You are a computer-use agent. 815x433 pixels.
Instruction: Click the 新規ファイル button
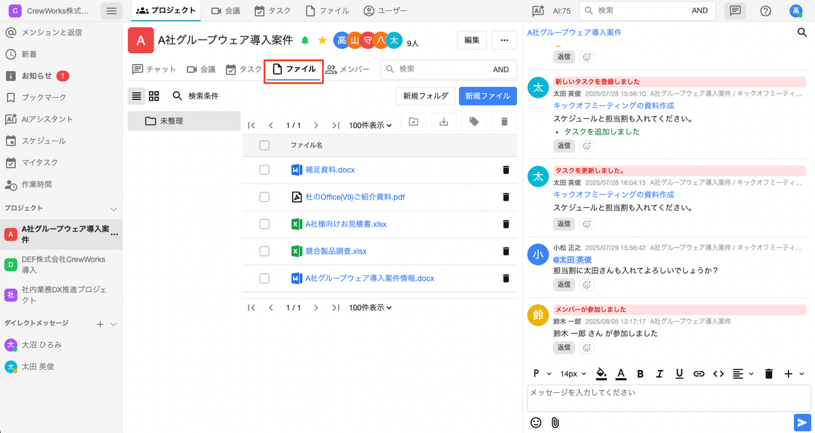pyautogui.click(x=488, y=96)
